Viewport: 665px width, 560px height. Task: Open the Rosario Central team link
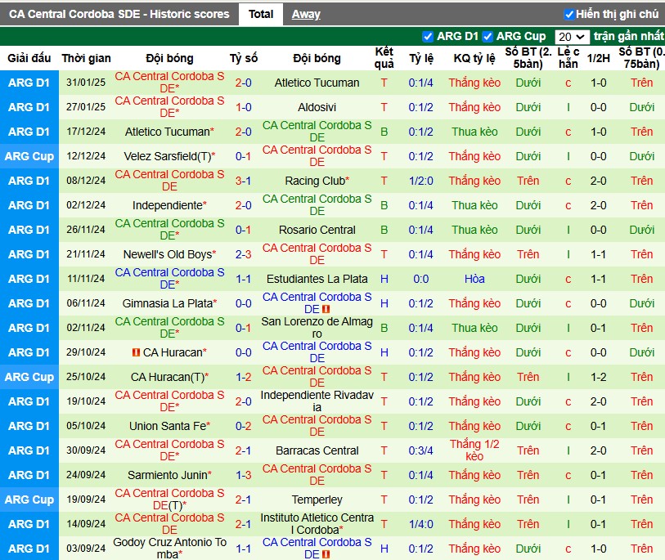tap(317, 230)
